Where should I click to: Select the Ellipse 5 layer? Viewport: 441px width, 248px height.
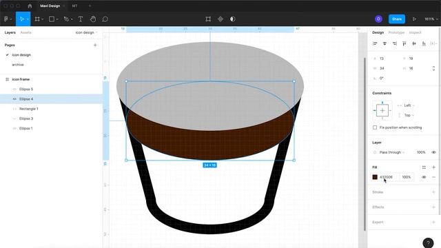pyautogui.click(x=51, y=89)
